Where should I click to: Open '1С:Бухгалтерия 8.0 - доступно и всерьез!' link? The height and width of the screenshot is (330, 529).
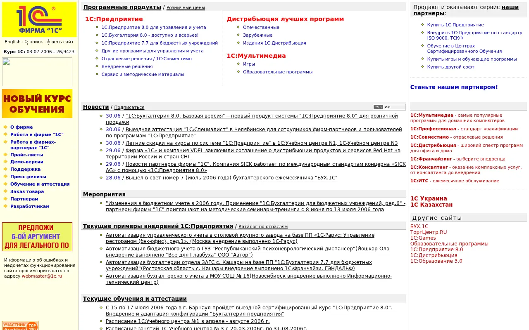click(150, 35)
